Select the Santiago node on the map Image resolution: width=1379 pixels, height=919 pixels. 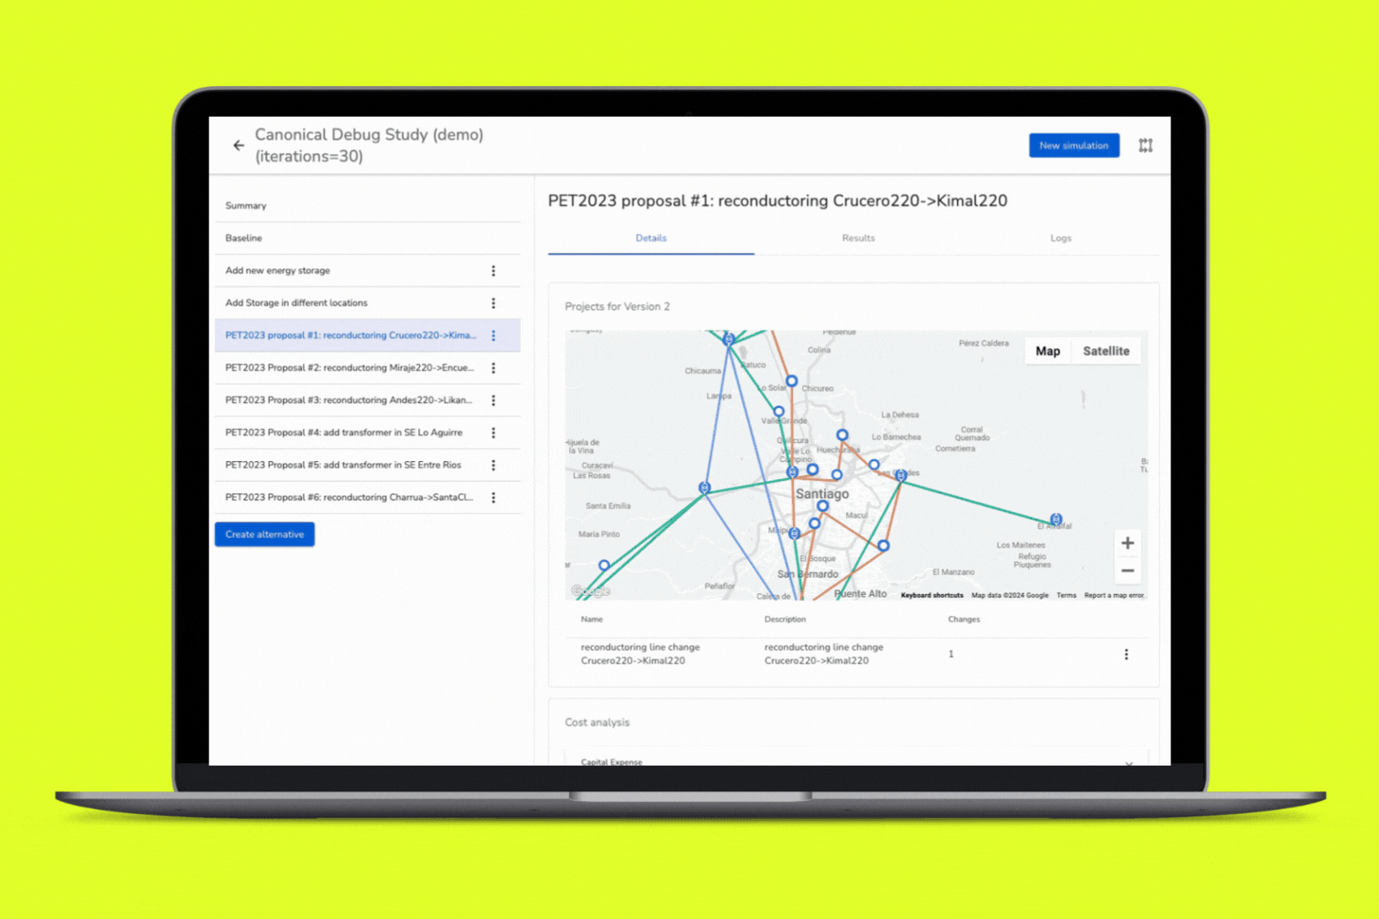click(822, 506)
